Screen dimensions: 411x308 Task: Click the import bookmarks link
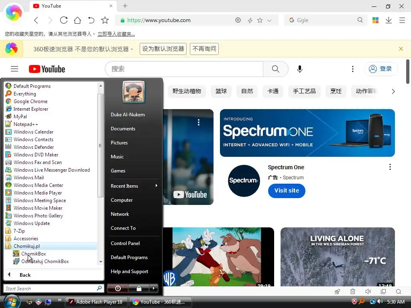point(116,34)
